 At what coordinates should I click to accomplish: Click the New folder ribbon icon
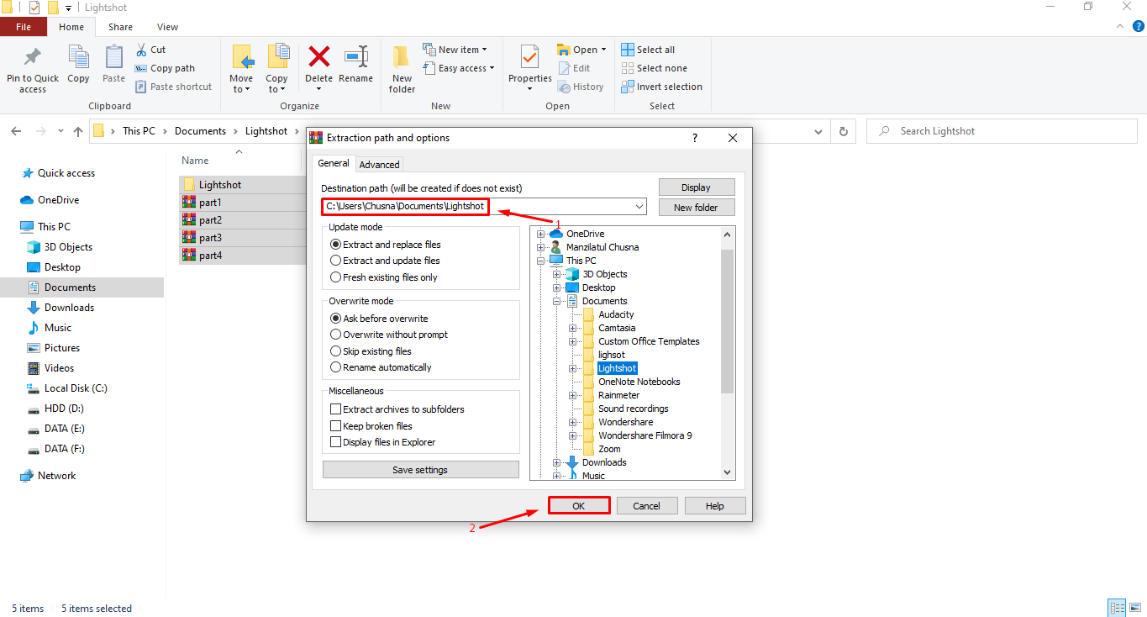tap(402, 57)
